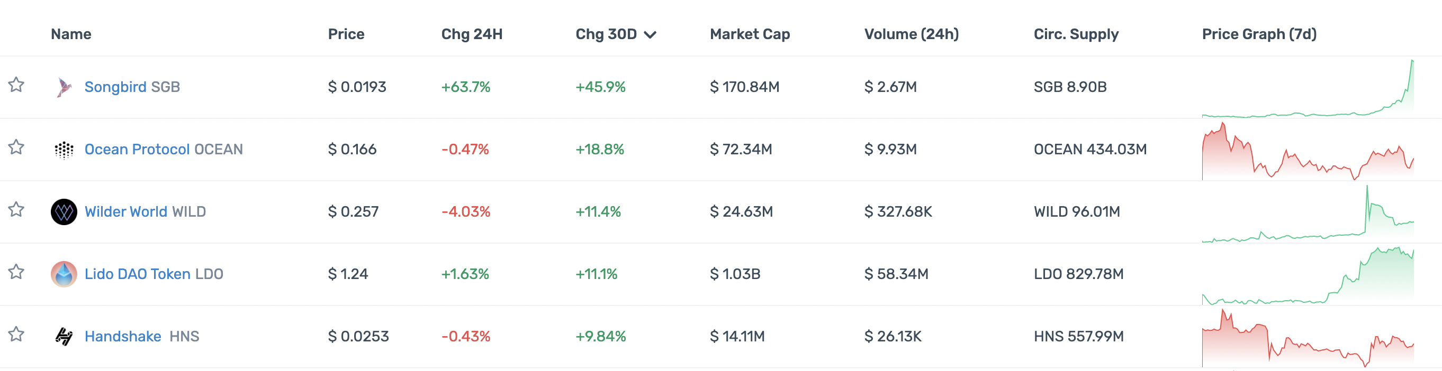View Songbird 7-day price graph

point(1307,89)
